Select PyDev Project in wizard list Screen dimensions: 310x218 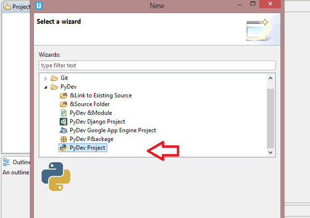87,148
